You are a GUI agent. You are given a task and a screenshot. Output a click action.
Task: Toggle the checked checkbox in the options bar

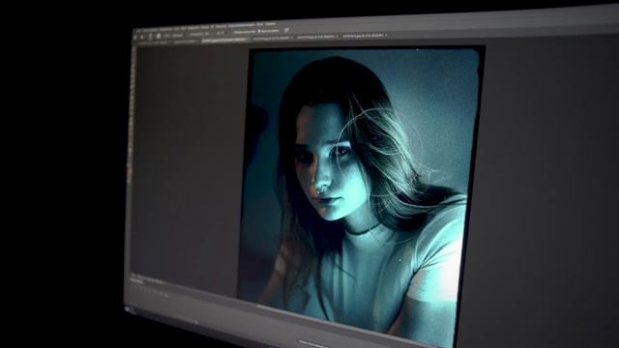[x=259, y=31]
